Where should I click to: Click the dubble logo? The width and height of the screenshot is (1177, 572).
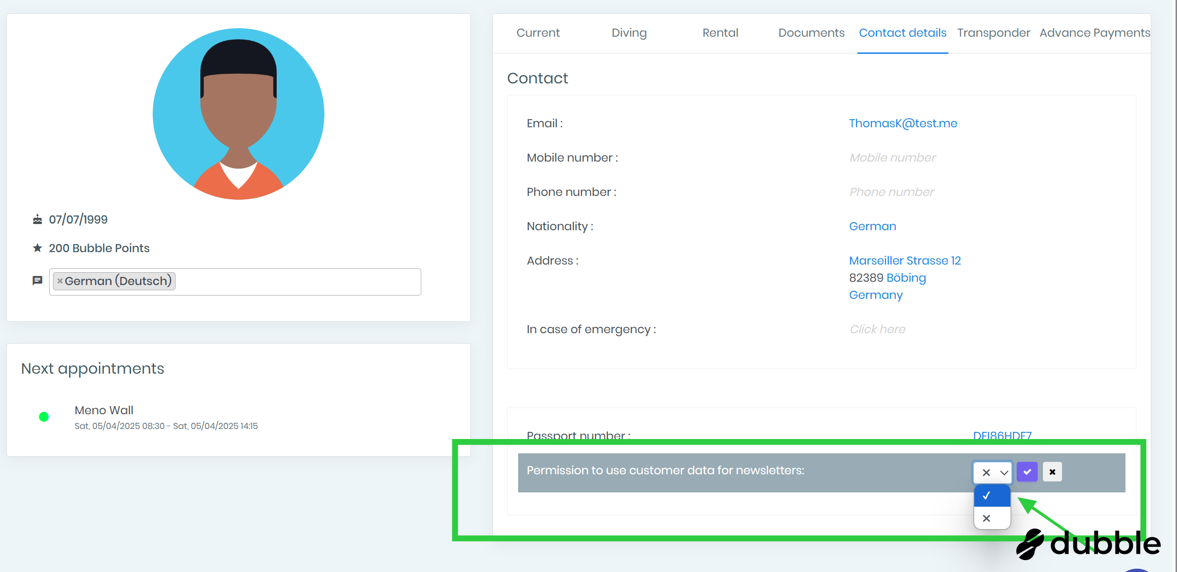(1089, 543)
